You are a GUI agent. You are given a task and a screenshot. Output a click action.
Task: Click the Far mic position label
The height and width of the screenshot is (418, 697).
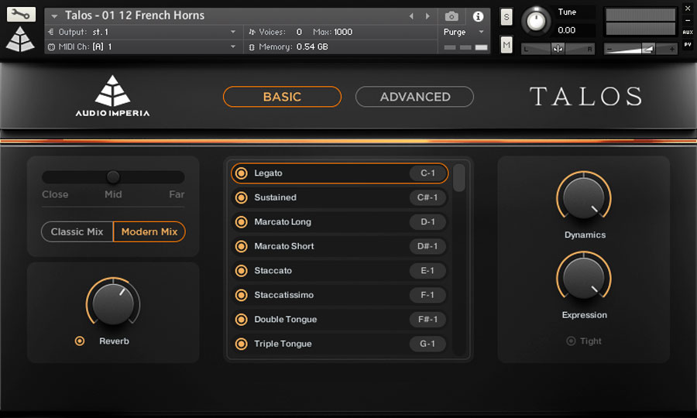click(177, 194)
